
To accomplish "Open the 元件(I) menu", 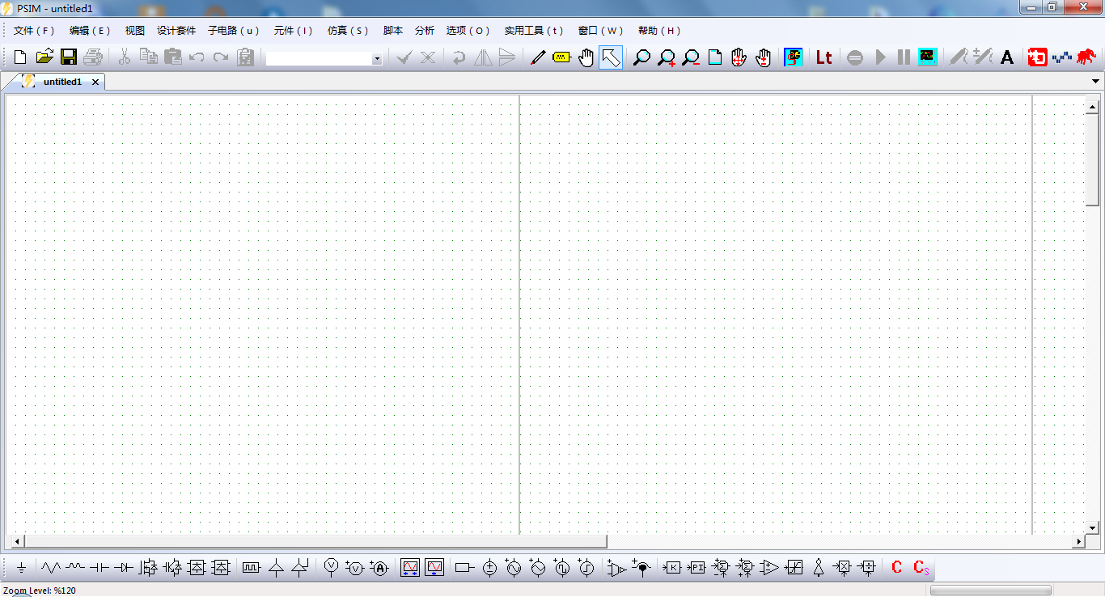I will point(293,31).
